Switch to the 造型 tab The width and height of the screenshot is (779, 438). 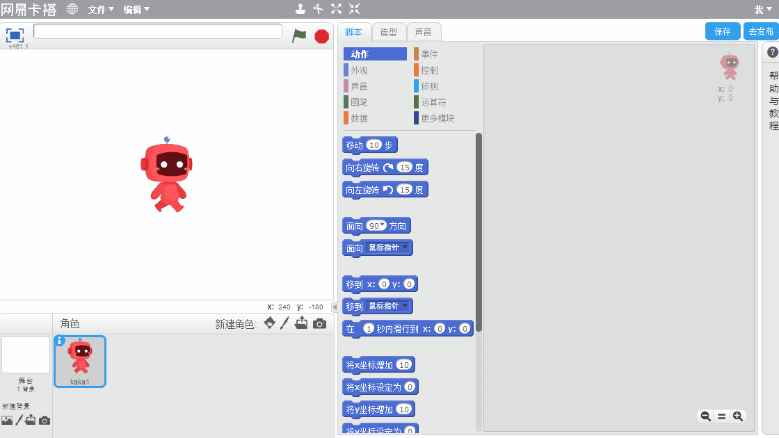pos(389,32)
